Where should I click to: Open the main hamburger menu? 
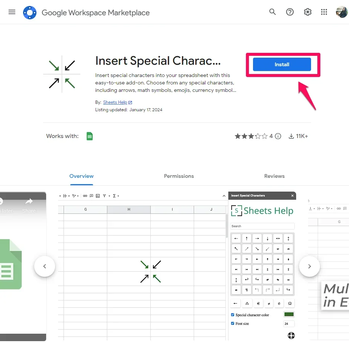click(12, 12)
